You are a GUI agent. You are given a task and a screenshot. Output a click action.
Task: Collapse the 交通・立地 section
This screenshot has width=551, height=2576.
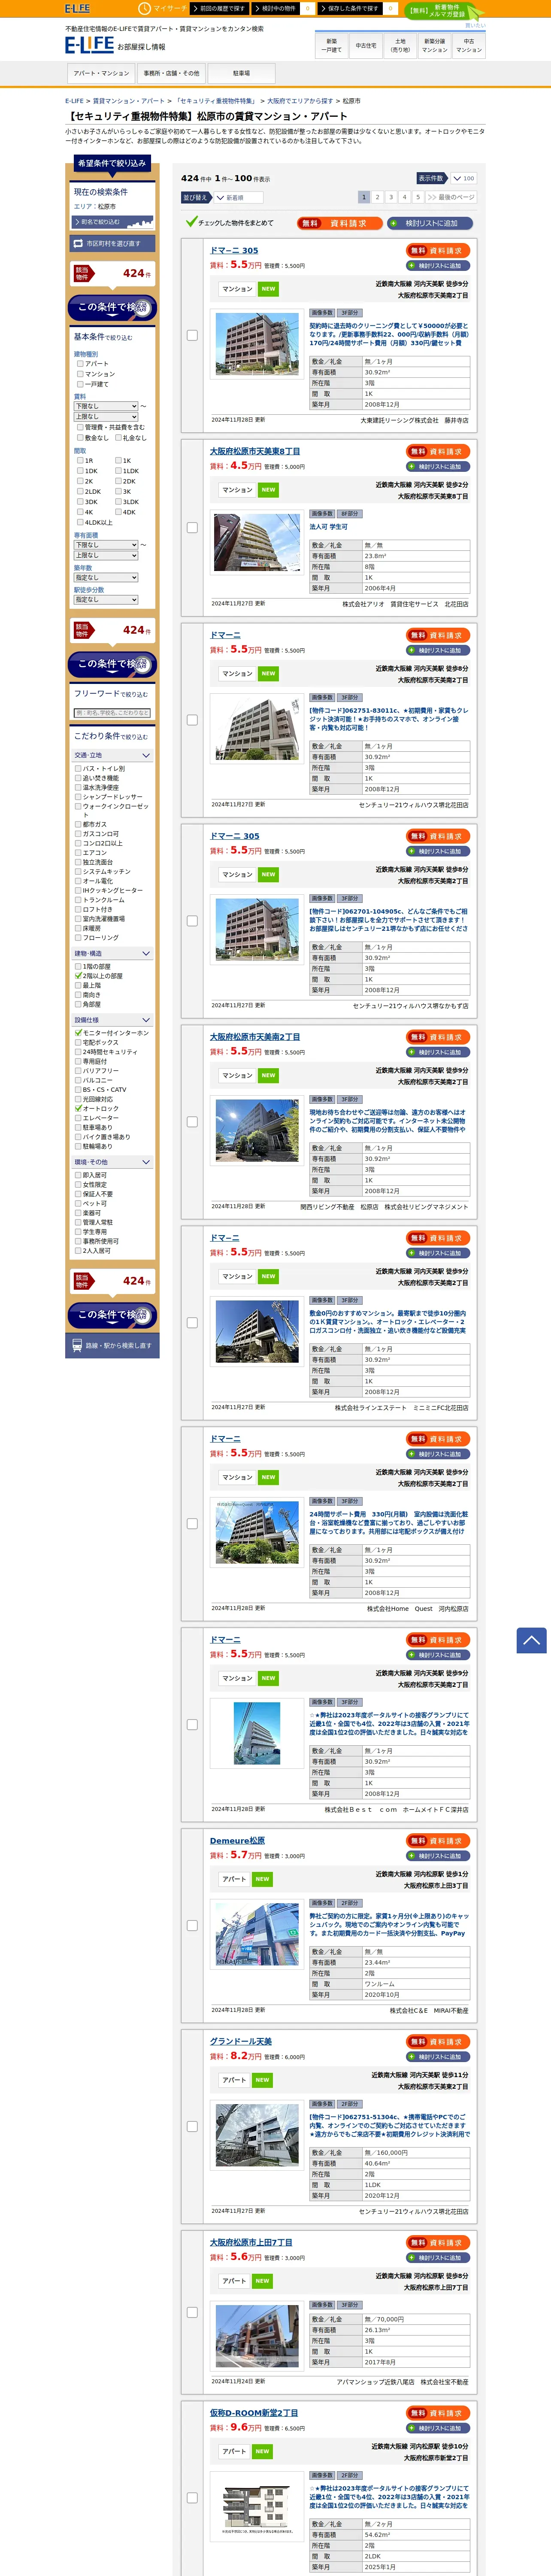[x=112, y=755]
